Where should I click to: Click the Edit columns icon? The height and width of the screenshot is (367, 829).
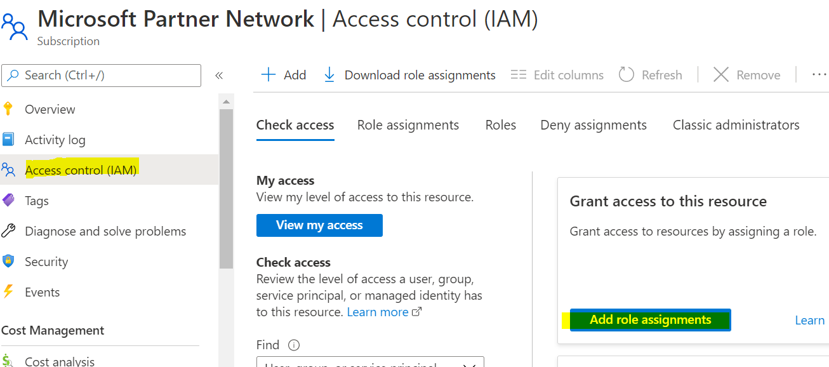coord(519,75)
